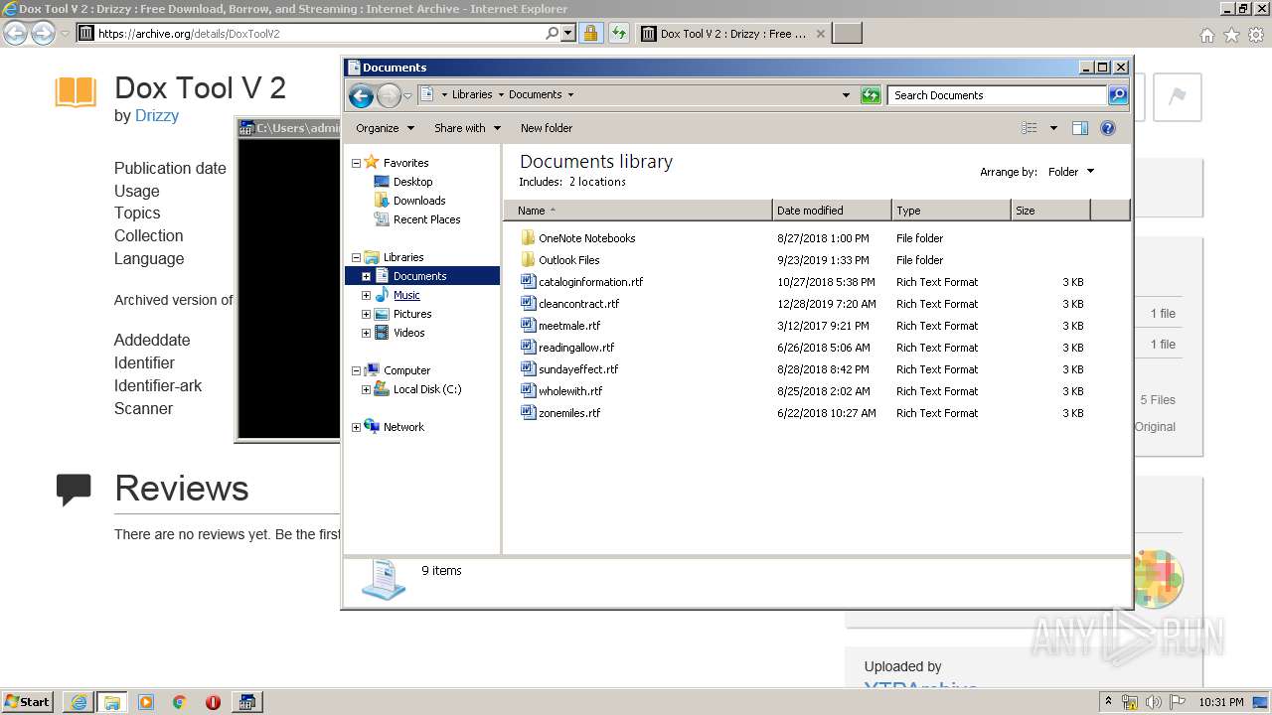
Task: Expand the Documents library node
Action: tap(367, 276)
